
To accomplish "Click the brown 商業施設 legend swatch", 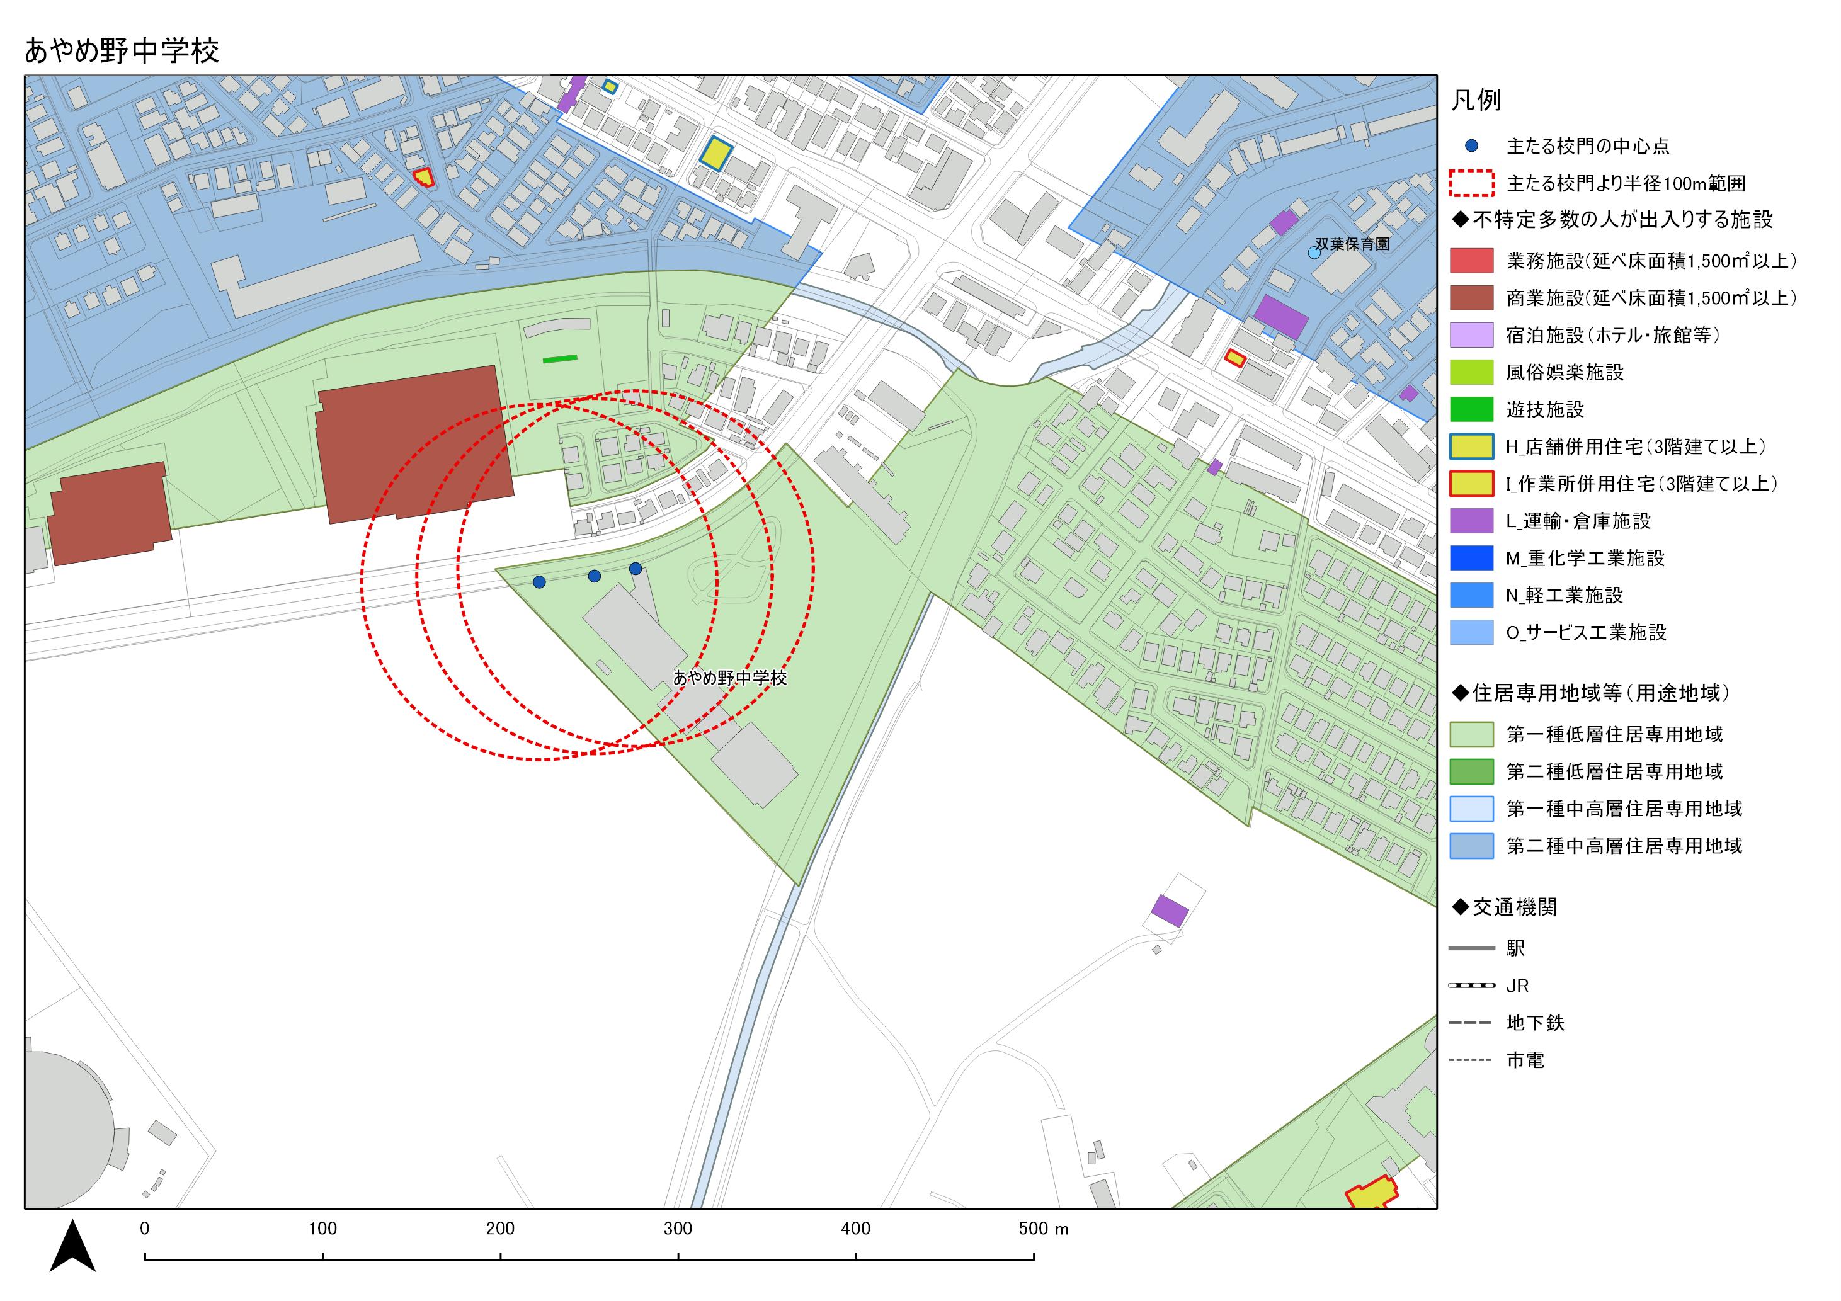I will [x=1471, y=297].
